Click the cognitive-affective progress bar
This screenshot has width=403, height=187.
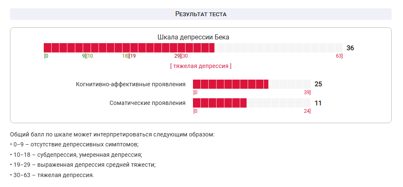coord(251,84)
